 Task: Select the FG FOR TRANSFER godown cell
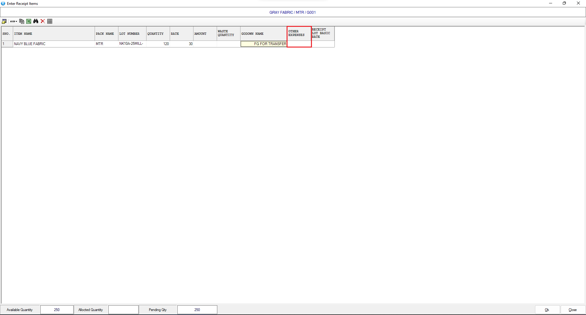tap(264, 44)
